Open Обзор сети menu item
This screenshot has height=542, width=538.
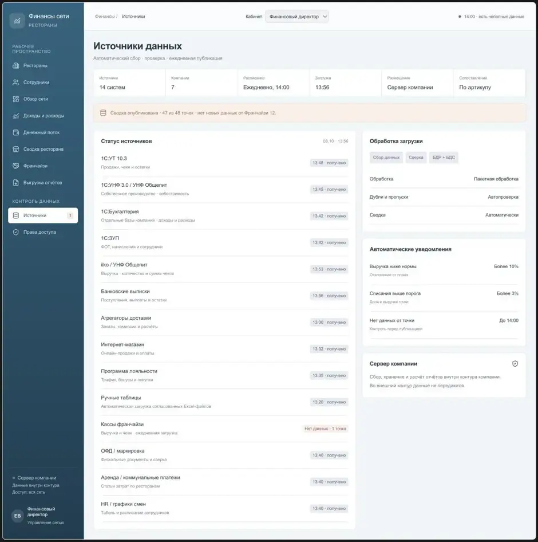(x=43, y=99)
